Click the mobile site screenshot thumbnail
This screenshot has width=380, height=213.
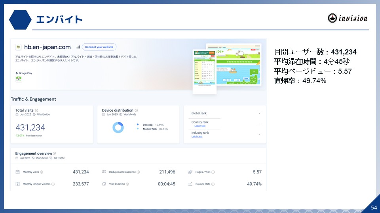(x=205, y=72)
